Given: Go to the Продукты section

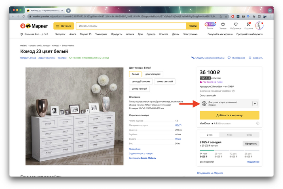Looking at the screenshot, I should click(116, 34).
